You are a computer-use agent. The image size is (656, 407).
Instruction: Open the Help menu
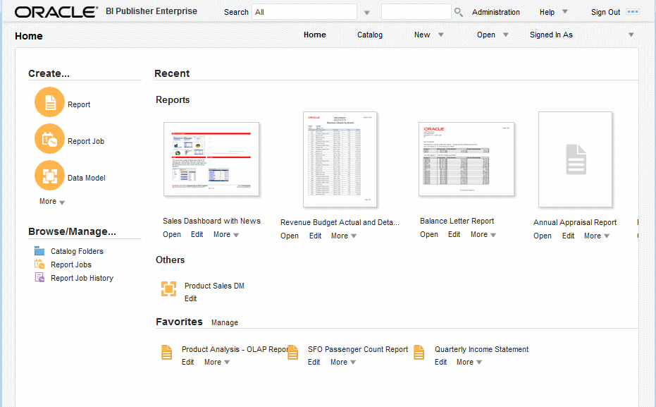click(547, 12)
